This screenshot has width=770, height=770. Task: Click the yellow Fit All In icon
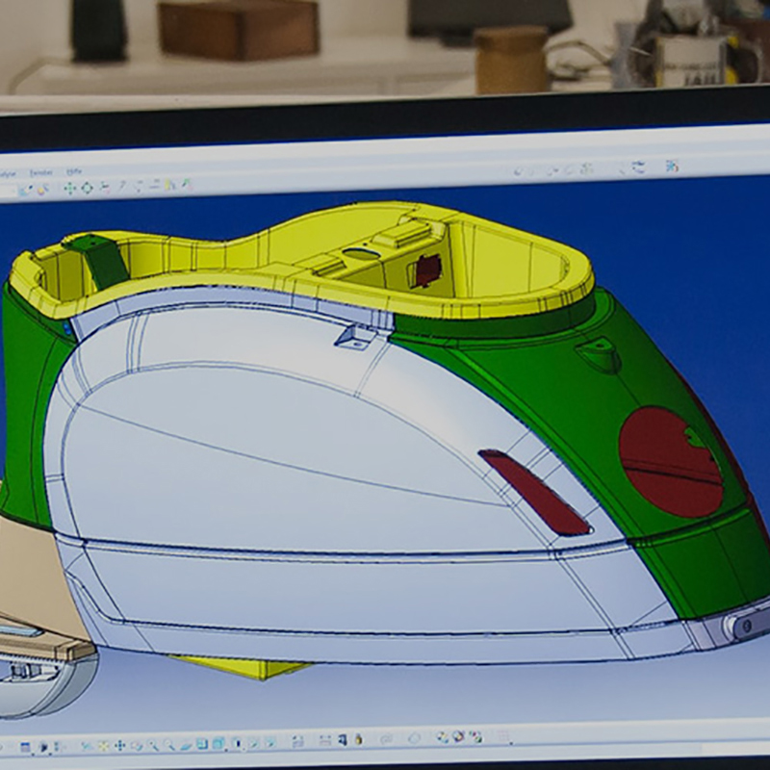pos(103,746)
